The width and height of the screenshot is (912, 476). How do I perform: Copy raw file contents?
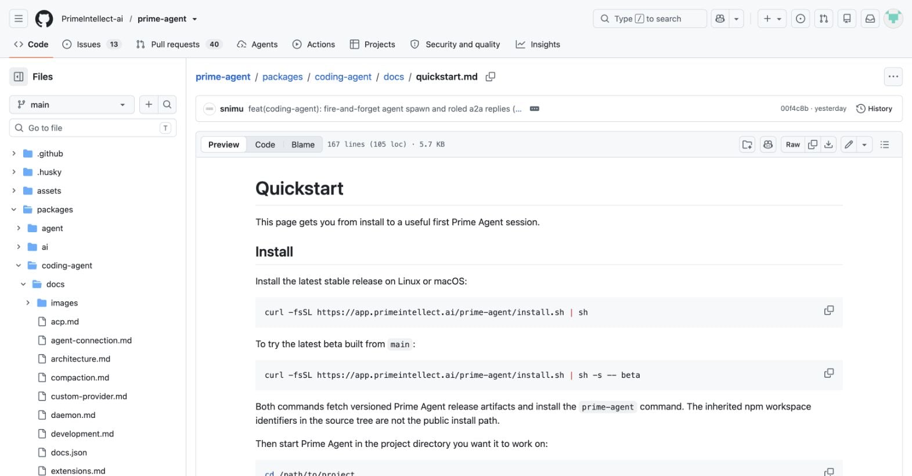813,145
